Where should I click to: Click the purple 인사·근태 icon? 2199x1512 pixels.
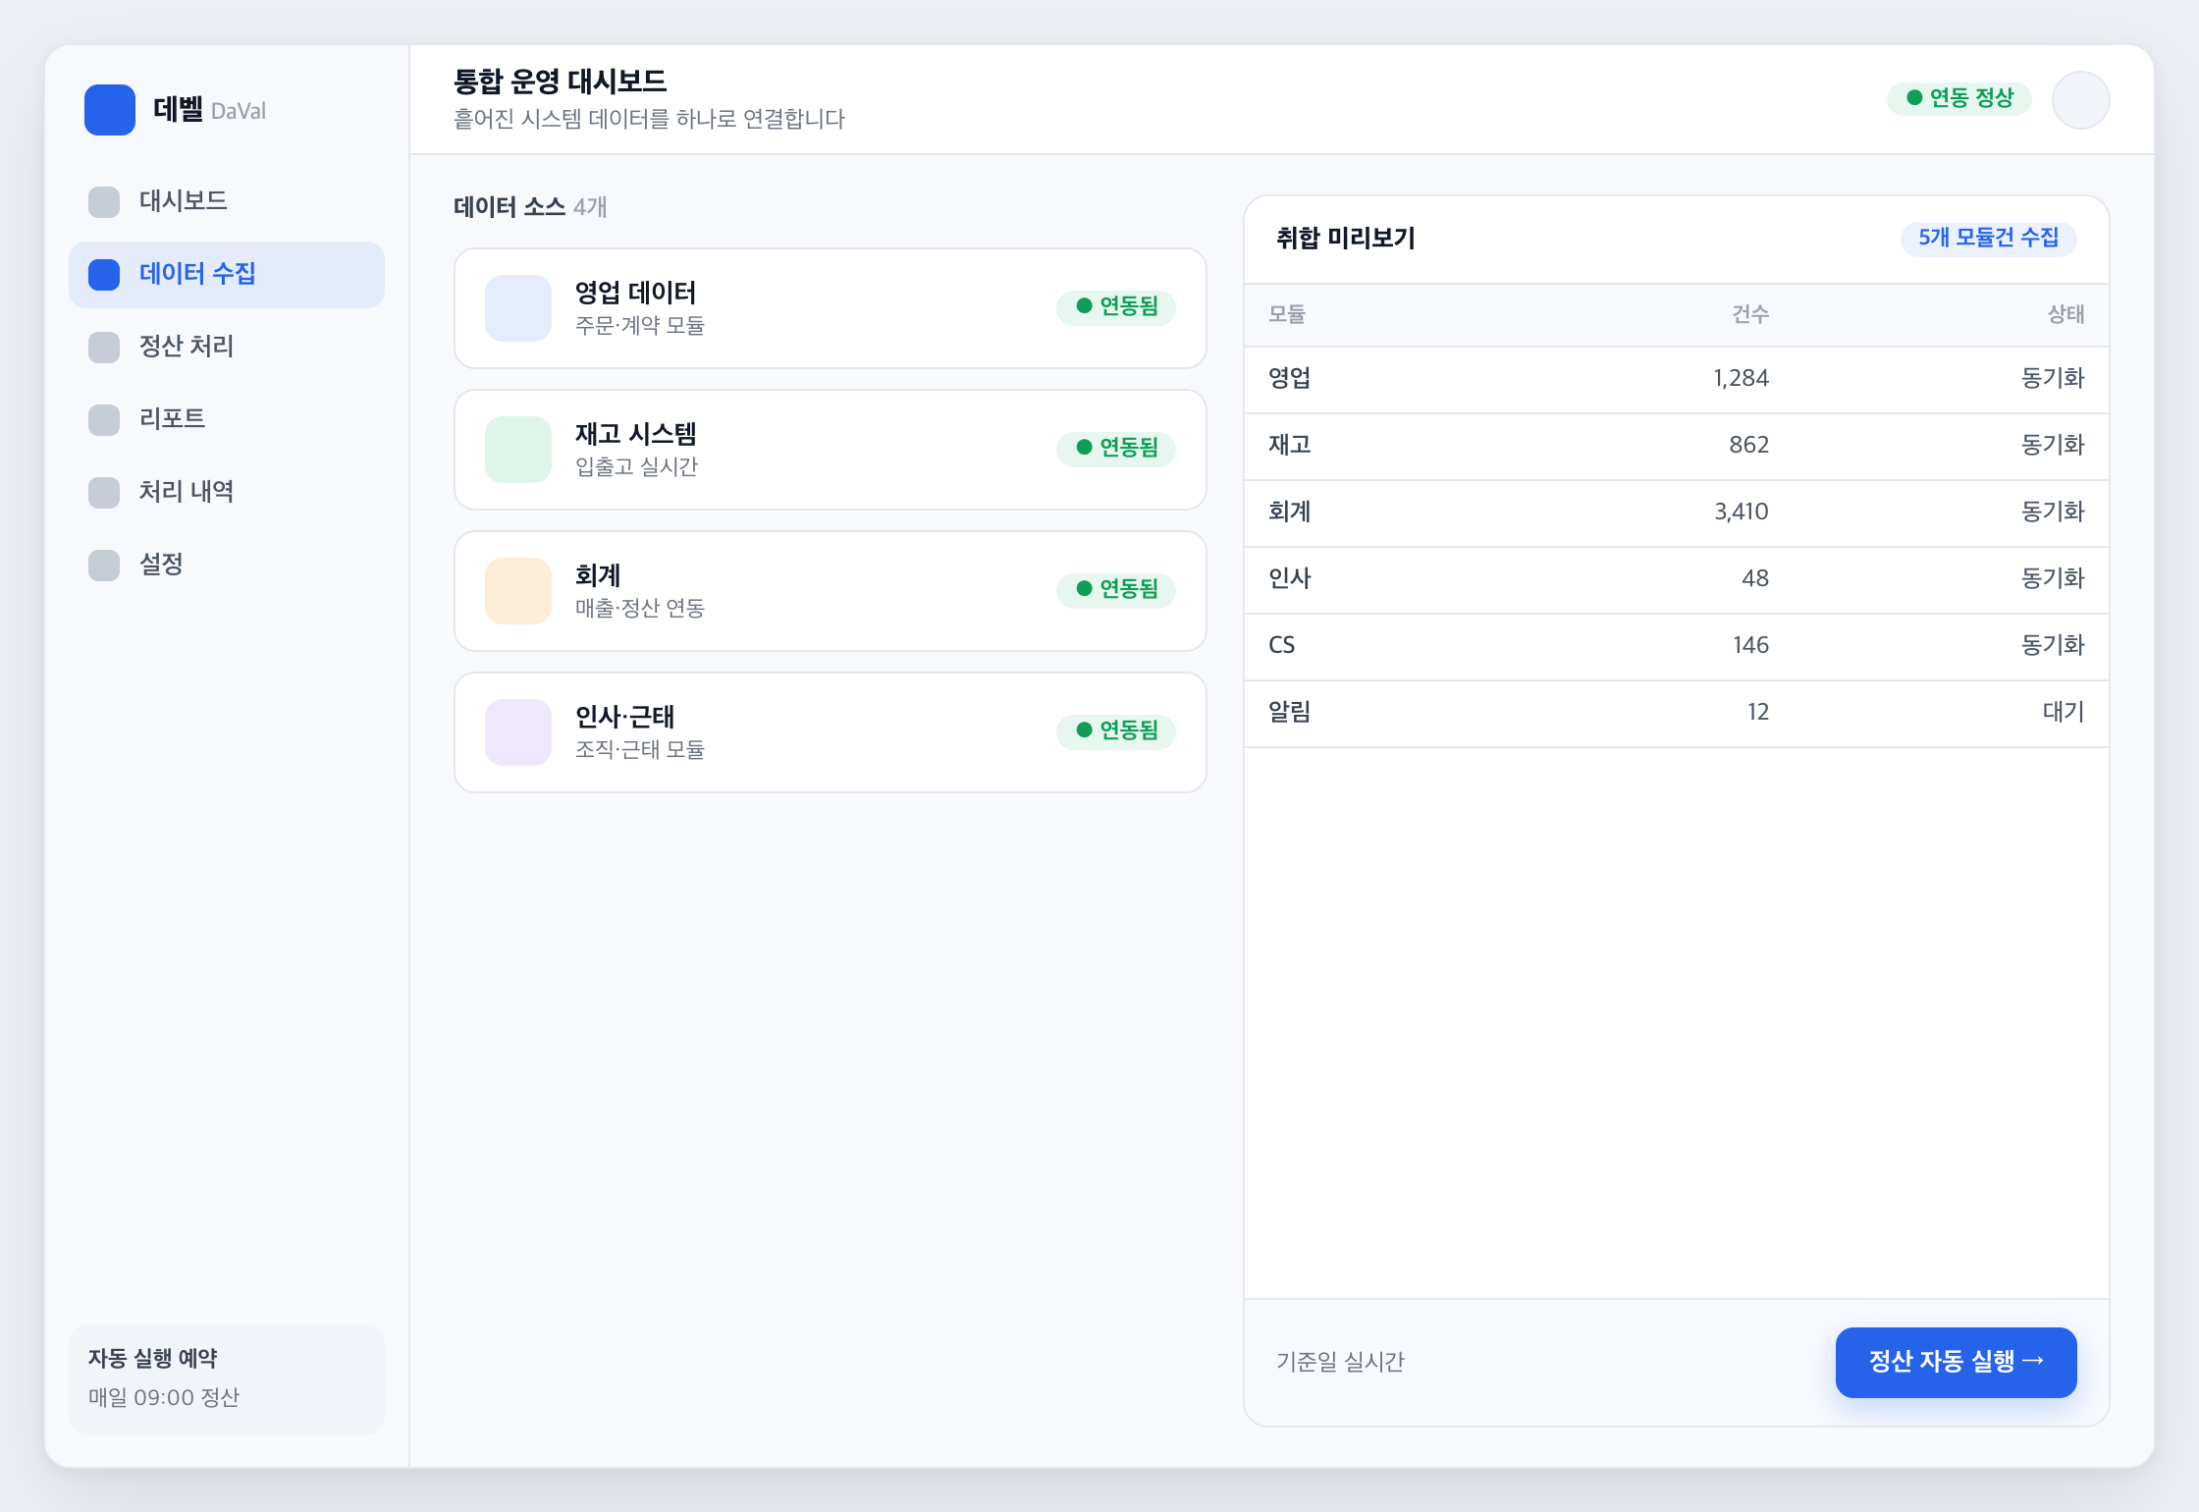click(518, 732)
